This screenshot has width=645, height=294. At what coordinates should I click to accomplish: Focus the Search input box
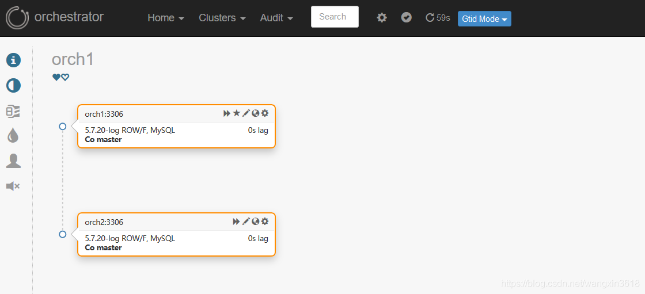pyautogui.click(x=335, y=17)
